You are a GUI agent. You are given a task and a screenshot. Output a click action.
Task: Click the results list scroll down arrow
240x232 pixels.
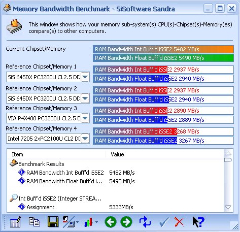click(x=228, y=207)
